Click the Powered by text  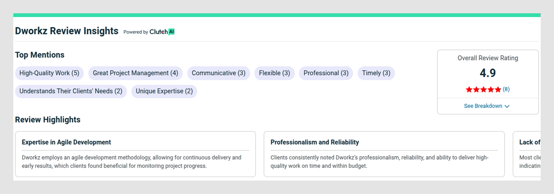(136, 32)
